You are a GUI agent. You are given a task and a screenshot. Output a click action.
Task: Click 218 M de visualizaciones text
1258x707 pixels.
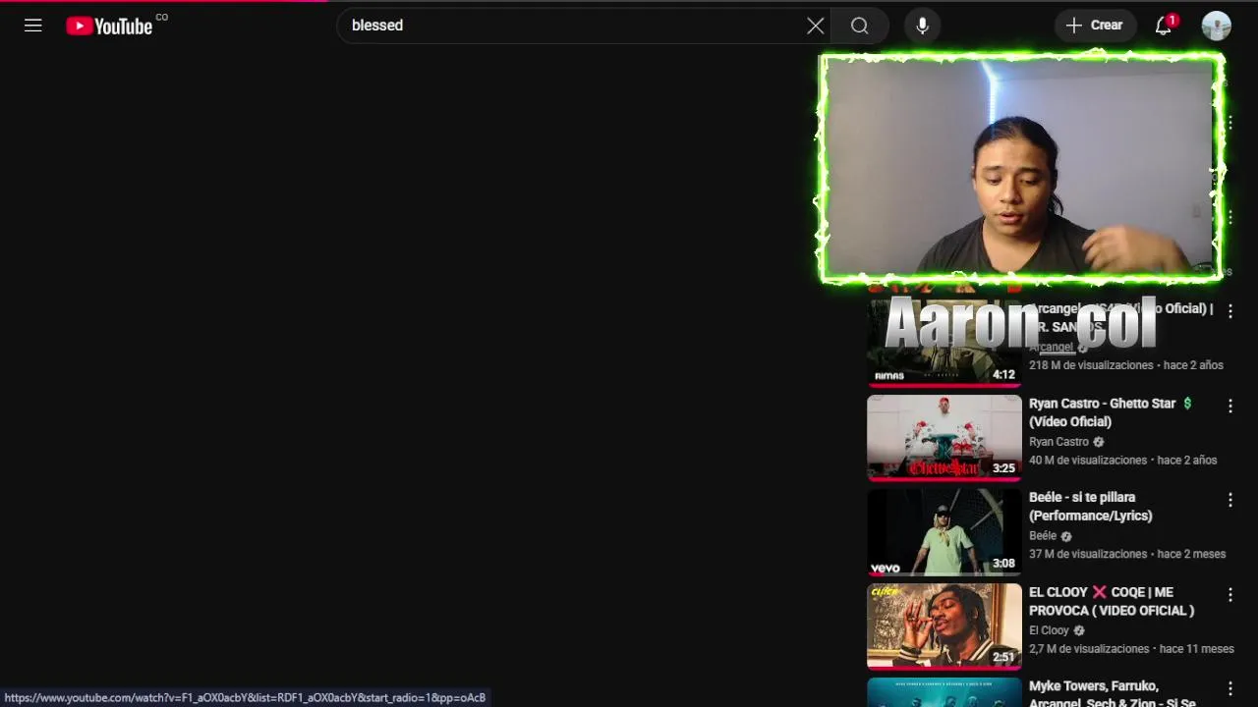point(1091,365)
